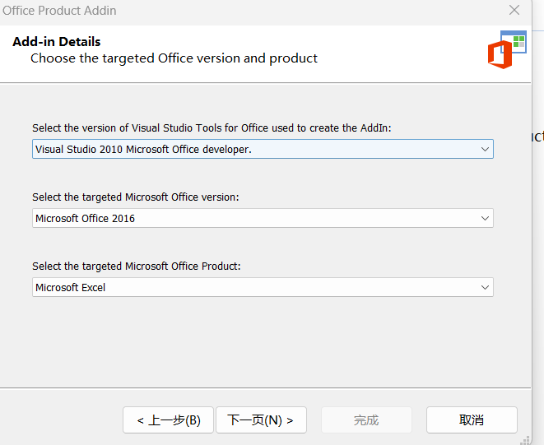Open the Microsoft Office 2016 dropdown arrow
Viewport: 544px width, 445px height.
[x=485, y=218]
